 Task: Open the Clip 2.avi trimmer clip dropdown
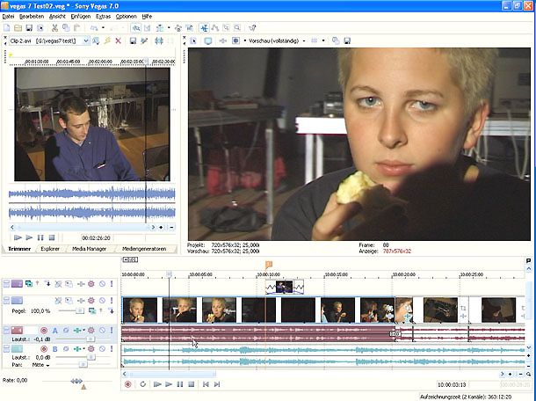point(85,40)
